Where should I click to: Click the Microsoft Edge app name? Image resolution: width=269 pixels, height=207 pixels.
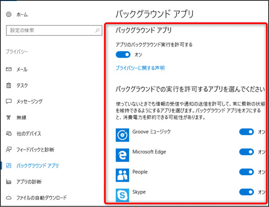point(149,152)
